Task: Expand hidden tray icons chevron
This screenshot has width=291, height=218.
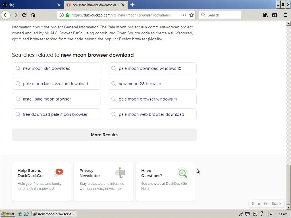Action: [271, 214]
